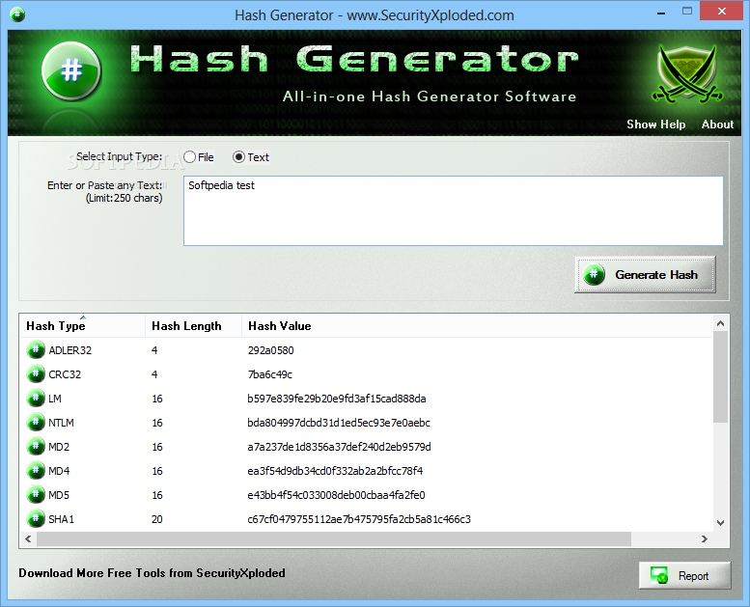Click hash value 292a0580
Screen dimensions: 750x607
click(x=270, y=350)
